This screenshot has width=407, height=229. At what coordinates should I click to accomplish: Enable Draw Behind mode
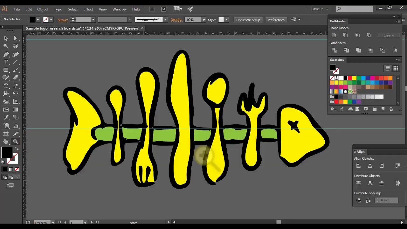tap(11, 177)
